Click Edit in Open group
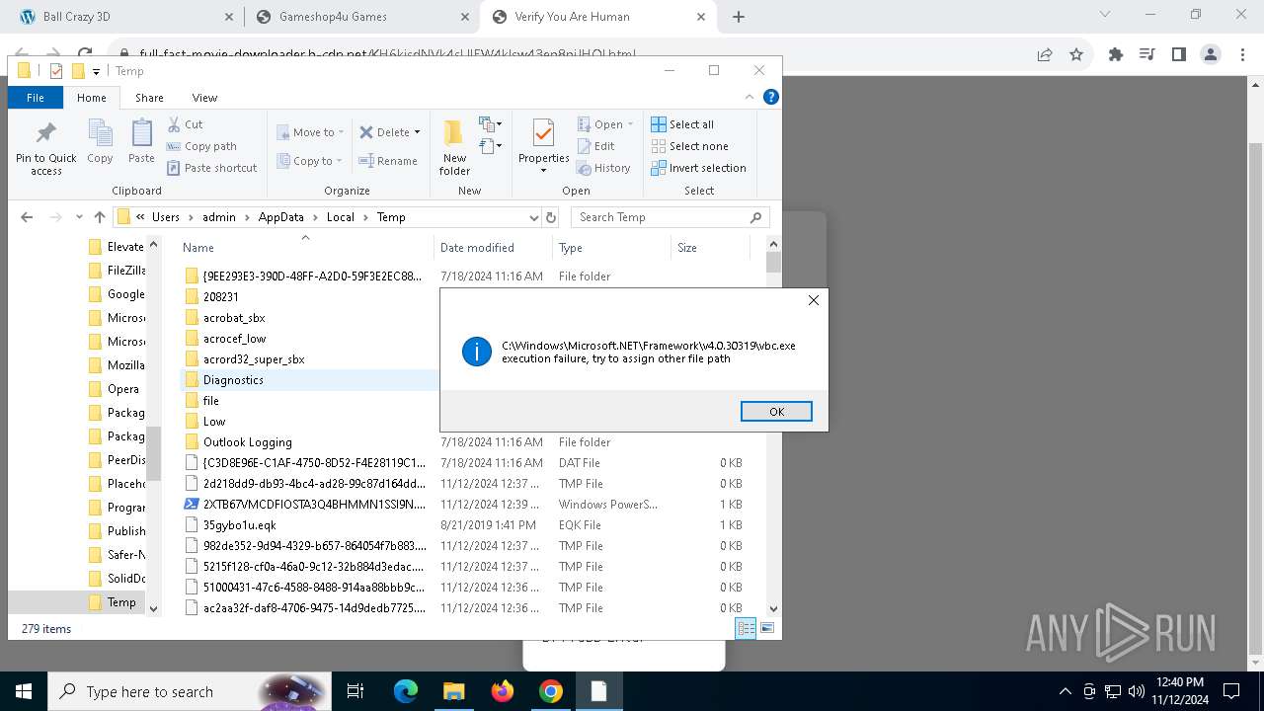The width and height of the screenshot is (1264, 711). tap(595, 146)
